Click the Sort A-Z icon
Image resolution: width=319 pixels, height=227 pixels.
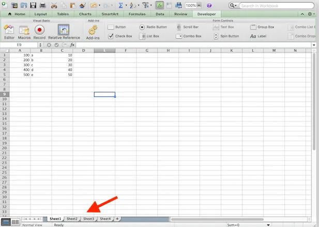pyautogui.click(x=133, y=5)
